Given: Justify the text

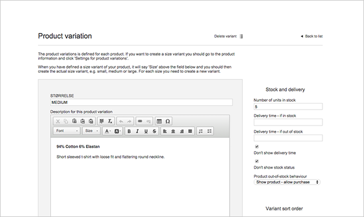Looking at the screenshot, I should pos(190,131).
